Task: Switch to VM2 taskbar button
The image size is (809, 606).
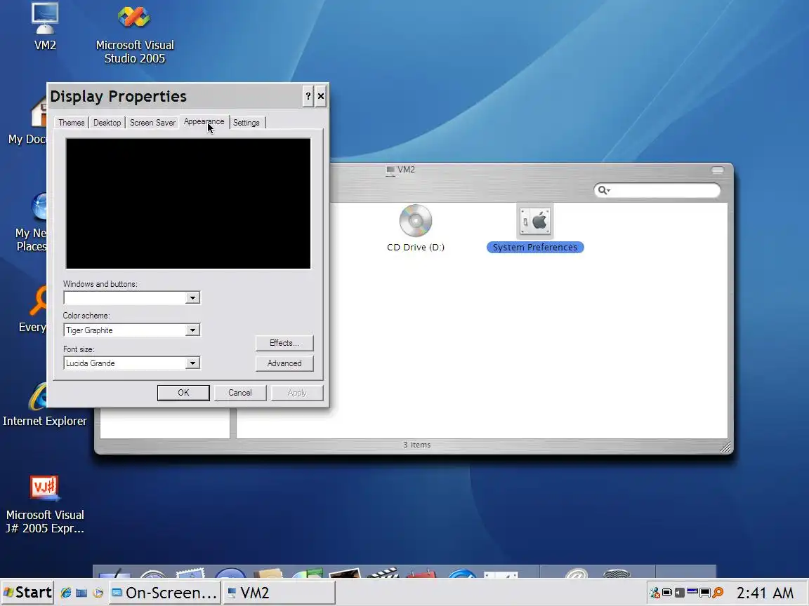Action: tap(279, 593)
